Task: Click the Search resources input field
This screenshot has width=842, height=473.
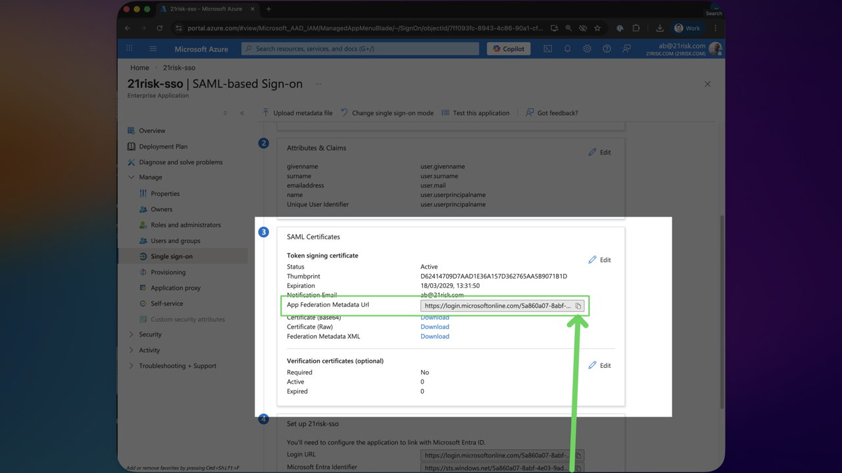Action: (359, 48)
